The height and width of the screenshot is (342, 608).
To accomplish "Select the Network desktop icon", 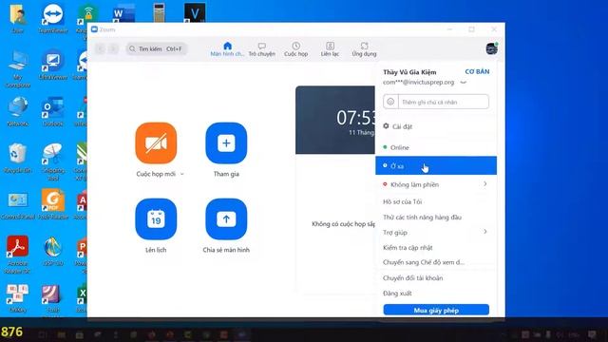I will point(17,111).
